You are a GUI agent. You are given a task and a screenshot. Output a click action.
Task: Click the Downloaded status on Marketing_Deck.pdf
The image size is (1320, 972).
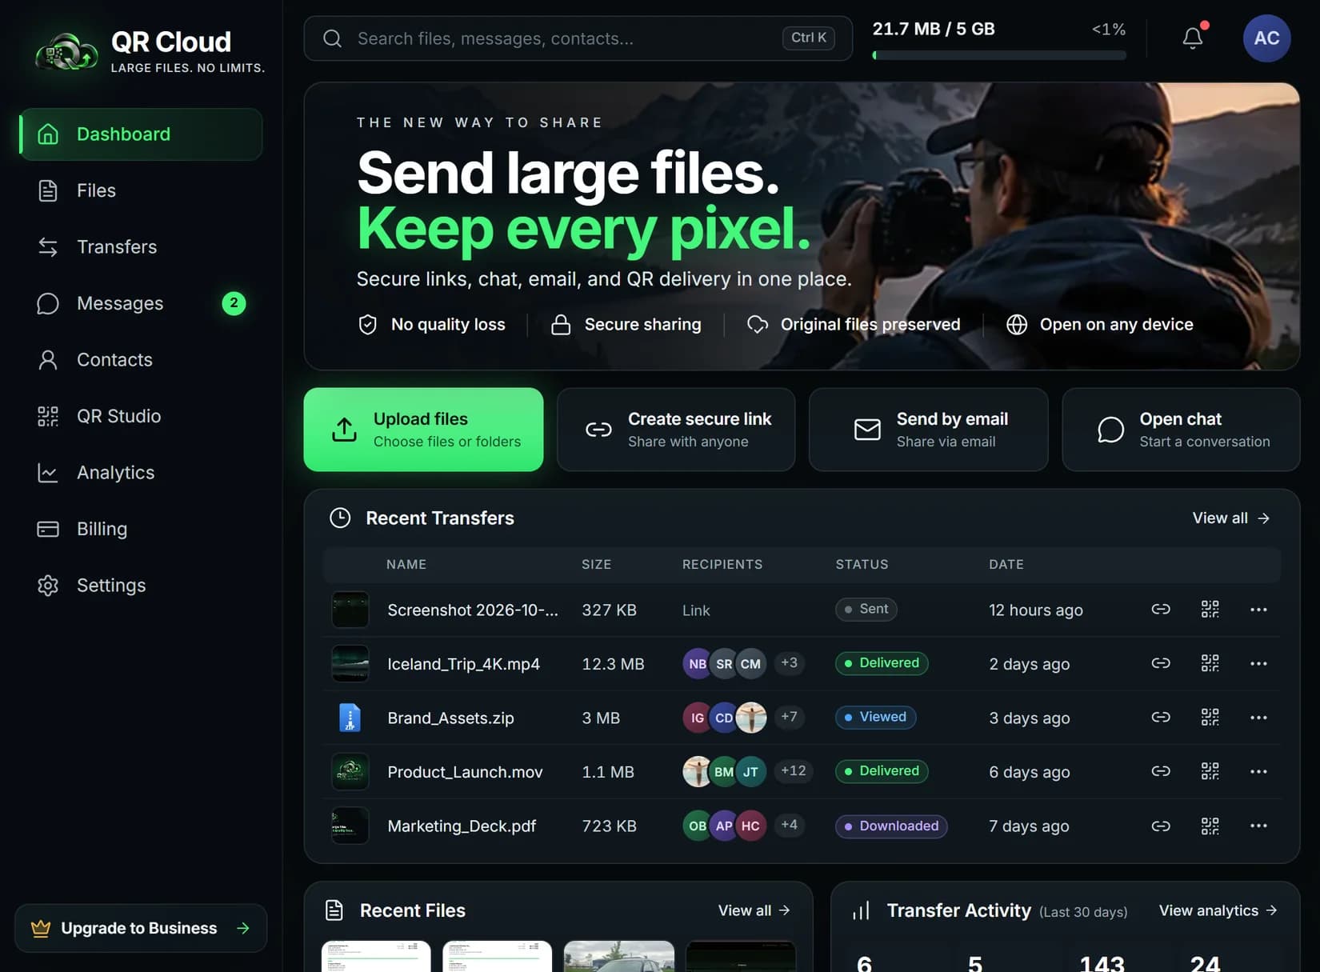click(891, 826)
